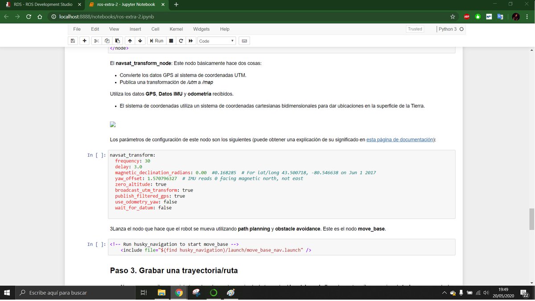Switch to the RDS - ROS Development Studio tab
The image size is (535, 301).
click(x=42, y=4)
